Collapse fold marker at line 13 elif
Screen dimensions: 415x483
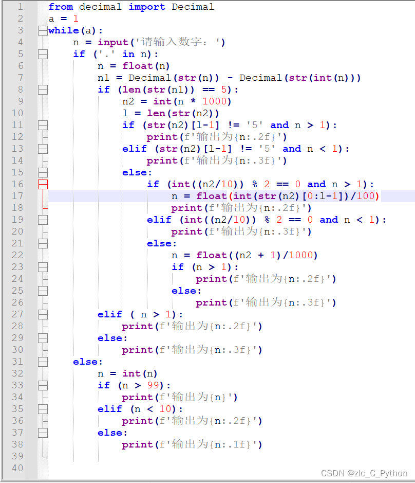tap(43, 149)
